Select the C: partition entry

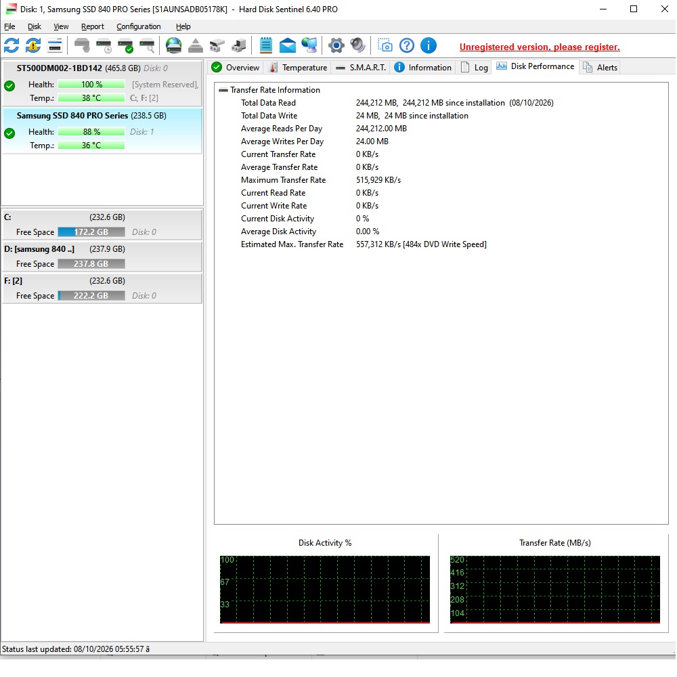pos(102,224)
